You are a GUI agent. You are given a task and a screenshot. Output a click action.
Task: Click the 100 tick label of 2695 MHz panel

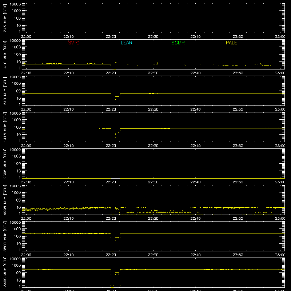click(17, 164)
